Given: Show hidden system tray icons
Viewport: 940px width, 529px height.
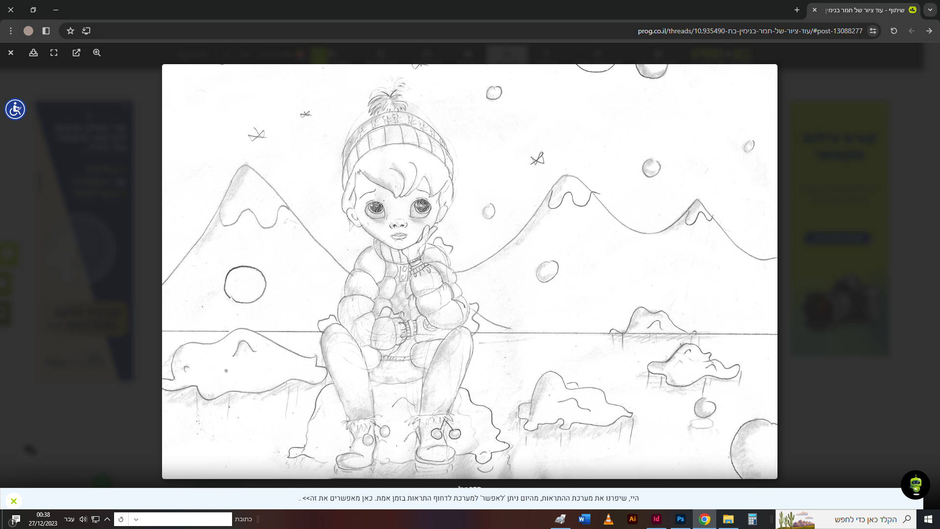Looking at the screenshot, I should click(x=107, y=519).
